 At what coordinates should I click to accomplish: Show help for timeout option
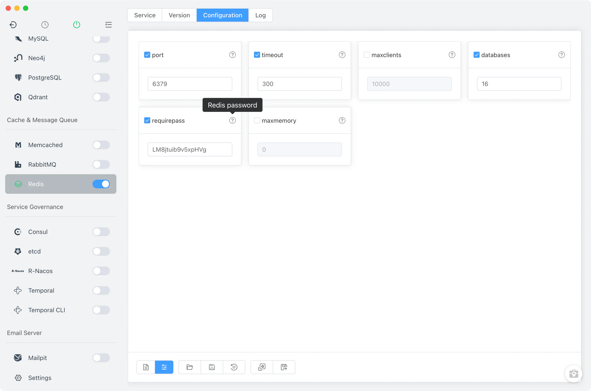[x=342, y=55]
